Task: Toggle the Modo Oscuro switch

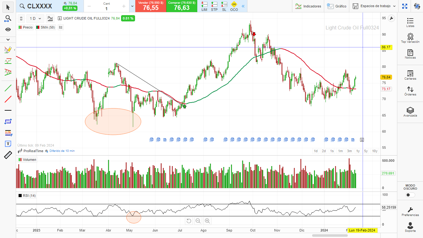Action: pyautogui.click(x=410, y=195)
